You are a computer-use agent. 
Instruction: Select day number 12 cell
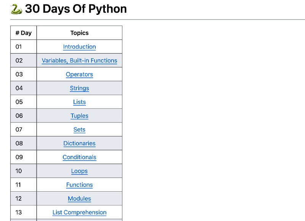pyautogui.click(x=24, y=199)
